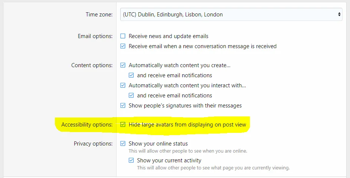
Task: Uncheck Automatically watch content you interact with checkbox
Action: [123, 85]
